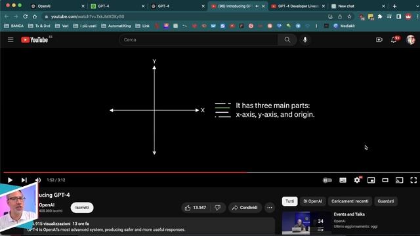This screenshot has height=236, width=420.
Task: Skip to the next video
Action: [x=24, y=180]
